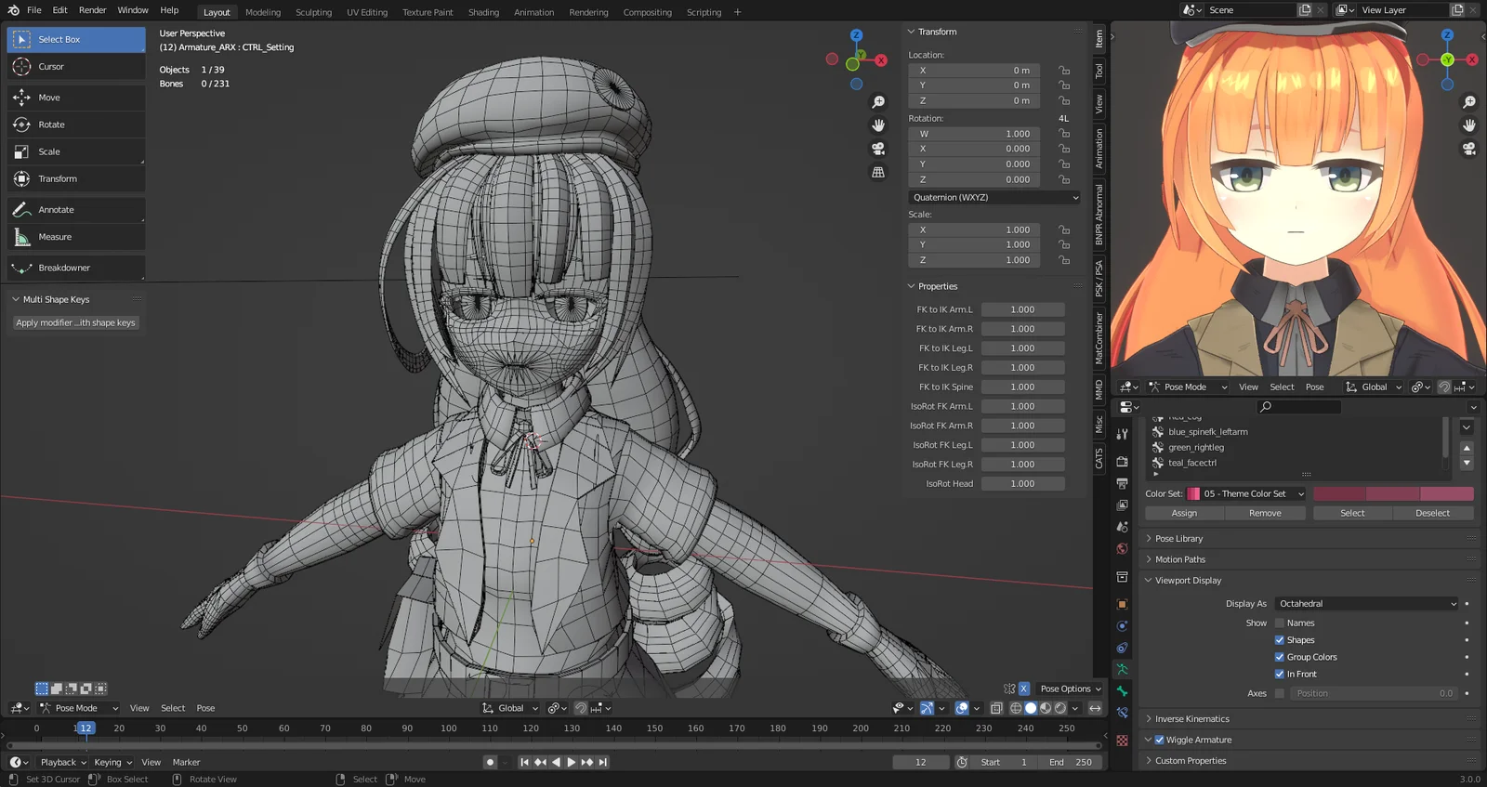Select the Scale tool
1487x787 pixels.
click(76, 151)
